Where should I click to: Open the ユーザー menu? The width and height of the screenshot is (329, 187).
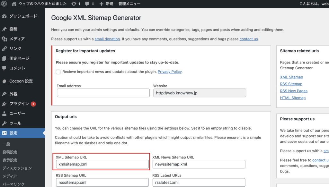[x=17, y=114]
